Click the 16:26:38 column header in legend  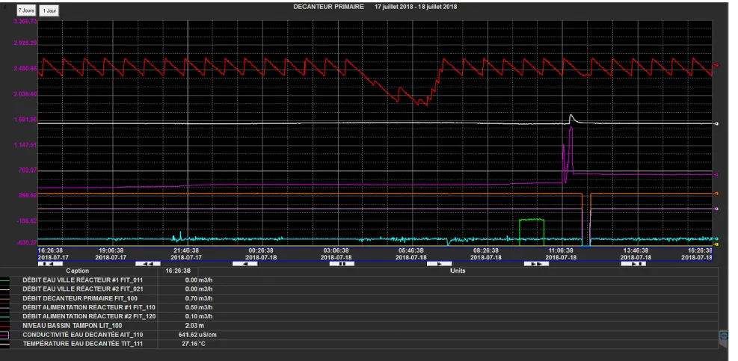[x=178, y=271]
